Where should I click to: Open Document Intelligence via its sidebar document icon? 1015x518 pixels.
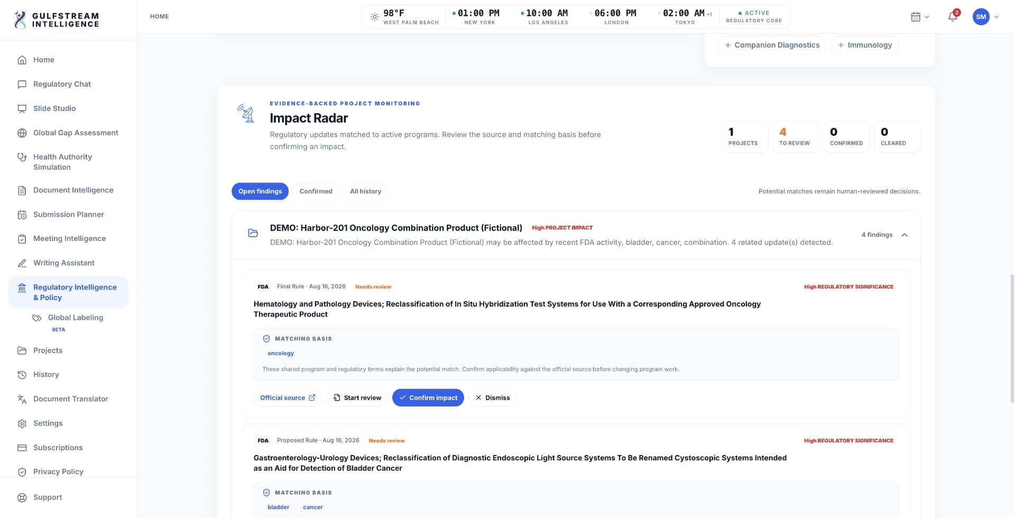click(22, 190)
